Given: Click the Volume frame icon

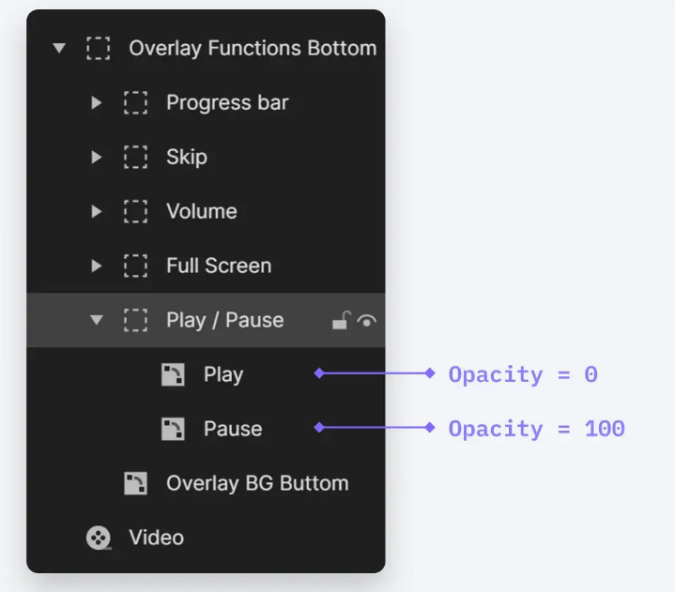Looking at the screenshot, I should point(135,211).
